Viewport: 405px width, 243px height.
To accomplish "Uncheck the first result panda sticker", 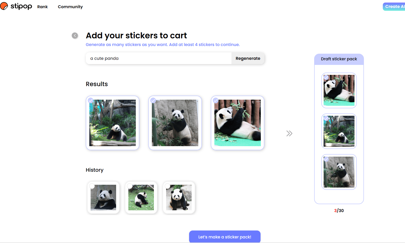I will [x=91, y=100].
